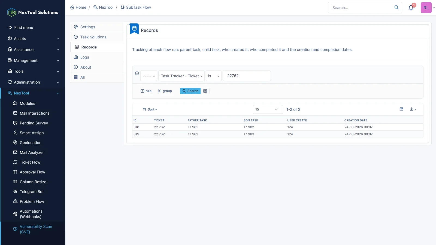Screen dimensions: 436x245
Task: Go to NexTool breadcrumb
Action: pyautogui.click(x=104, y=7)
